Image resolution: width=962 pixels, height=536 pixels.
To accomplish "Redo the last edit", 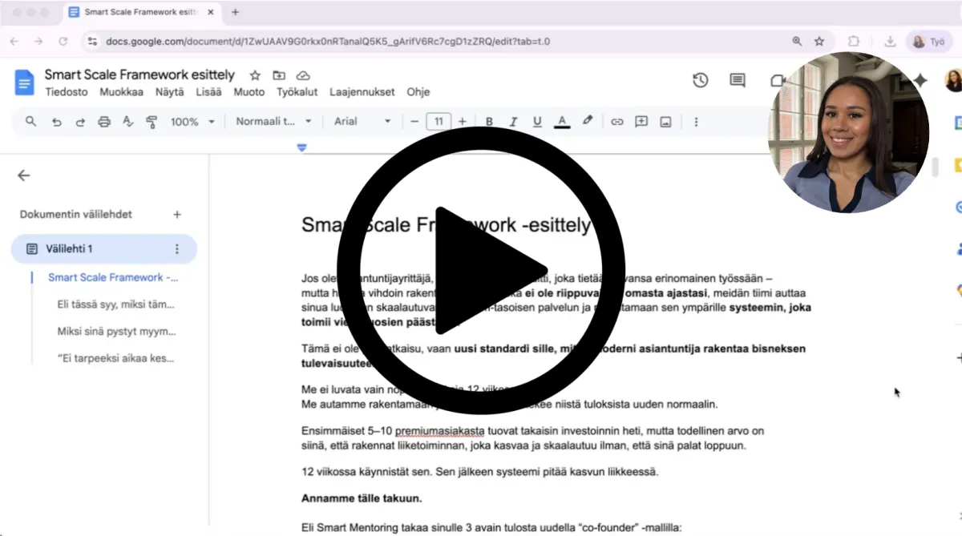I will [80, 122].
